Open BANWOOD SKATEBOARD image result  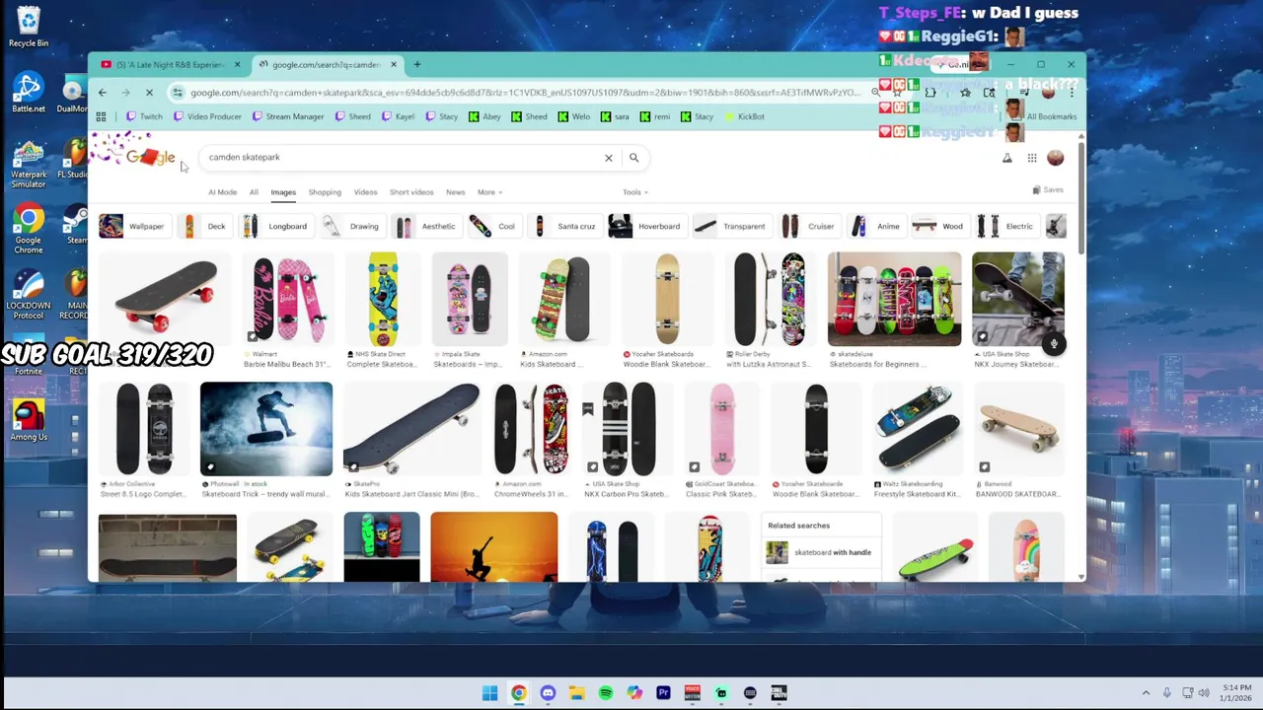click(x=1019, y=429)
